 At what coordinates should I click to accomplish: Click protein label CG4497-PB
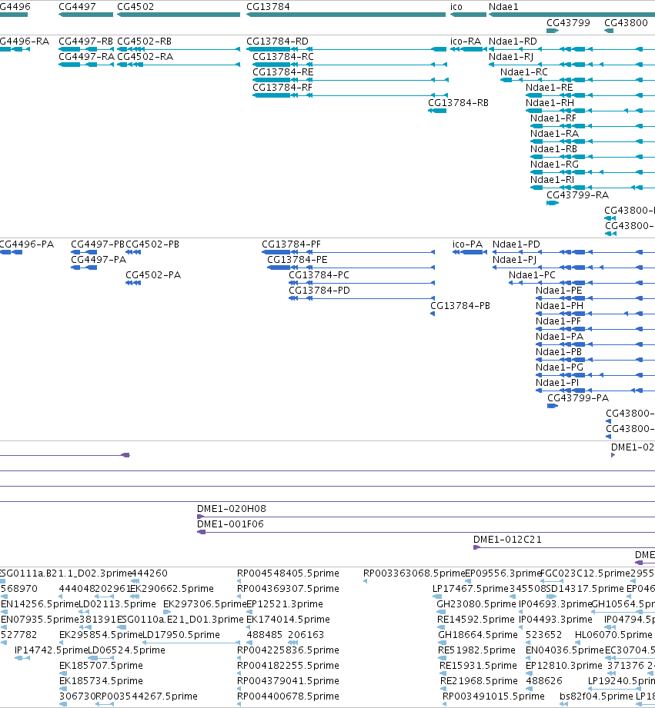[x=98, y=244]
